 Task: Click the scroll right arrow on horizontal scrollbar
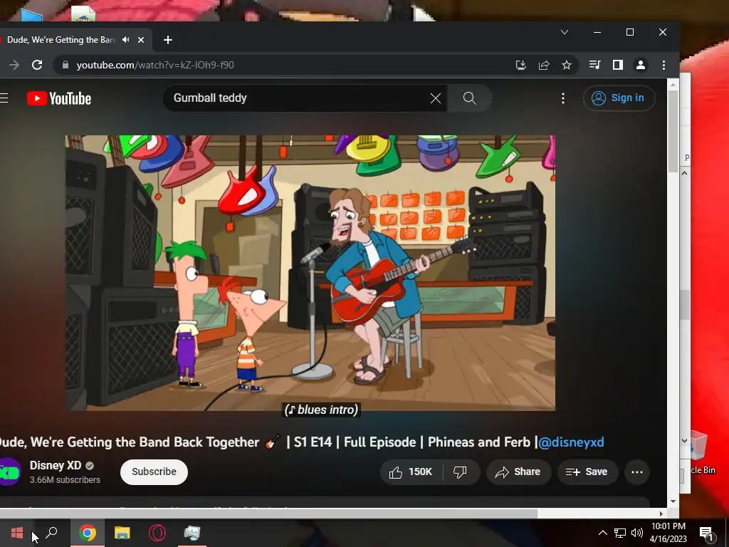click(661, 514)
